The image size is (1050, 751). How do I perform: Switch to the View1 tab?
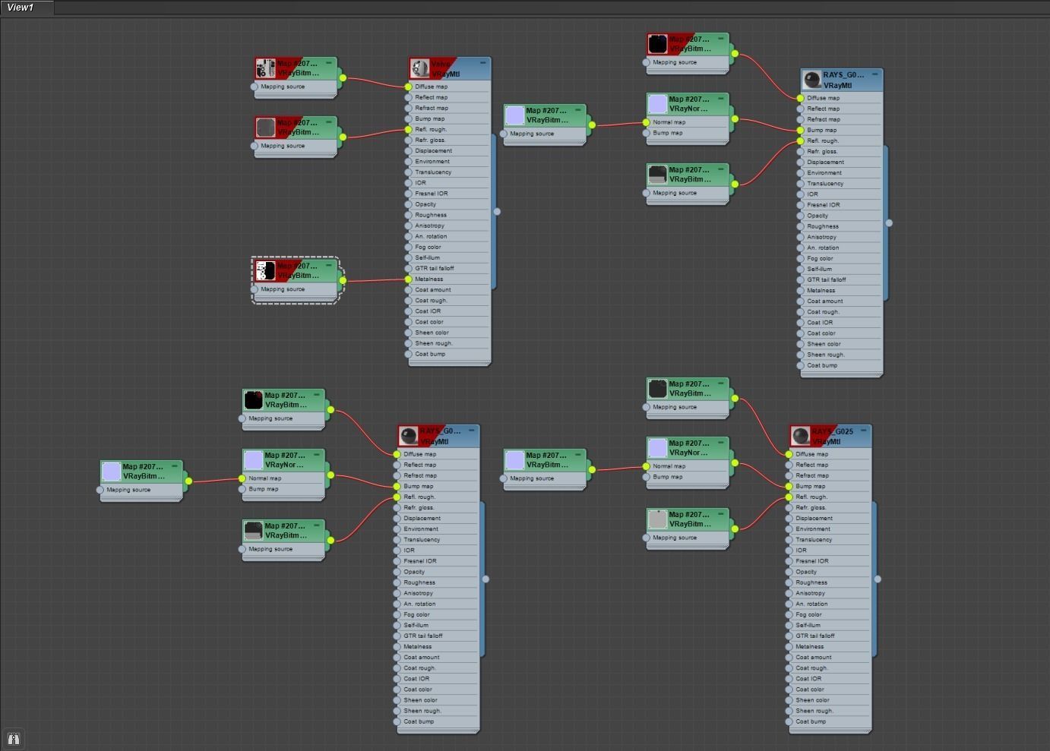pyautogui.click(x=27, y=8)
